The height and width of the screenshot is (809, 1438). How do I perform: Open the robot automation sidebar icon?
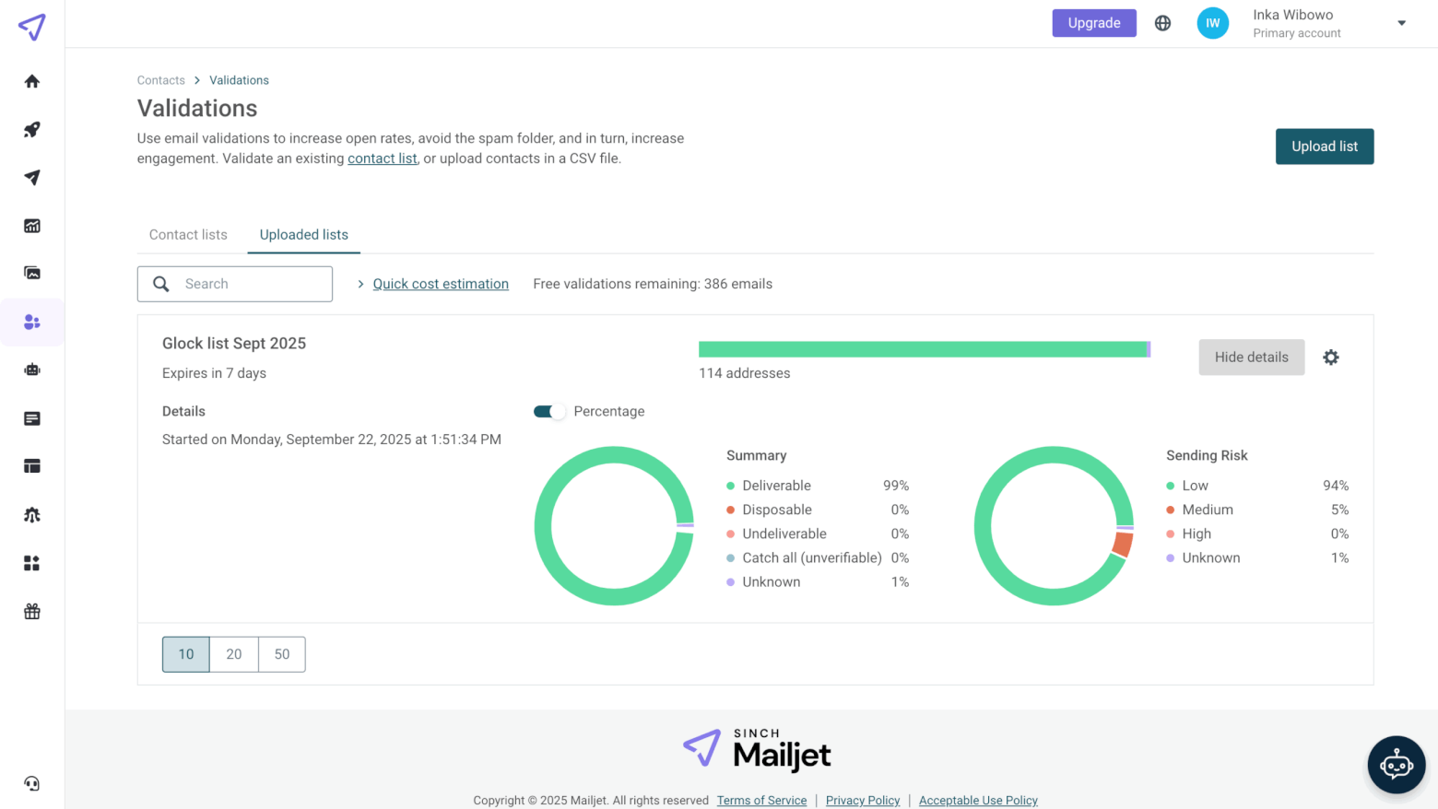[x=32, y=369]
